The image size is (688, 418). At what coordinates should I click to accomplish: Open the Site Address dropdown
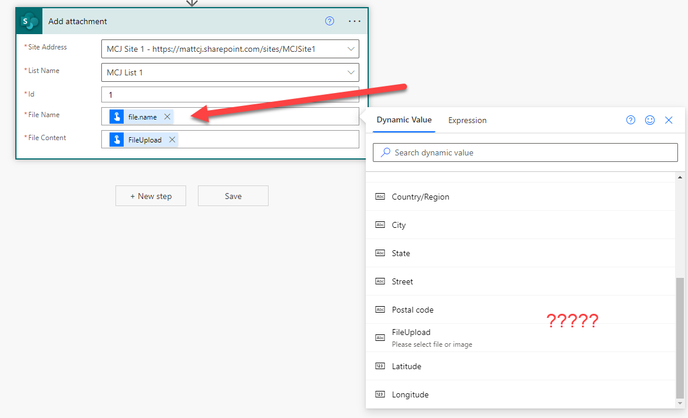351,49
